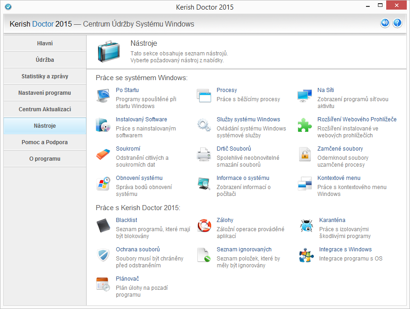The height and width of the screenshot is (309, 410).
Task: Open the Po Startu link
Action: [x=127, y=90]
